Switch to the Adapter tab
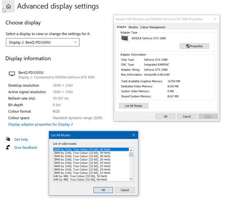Image resolution: width=229 pixels, height=203 pixels. [121, 27]
